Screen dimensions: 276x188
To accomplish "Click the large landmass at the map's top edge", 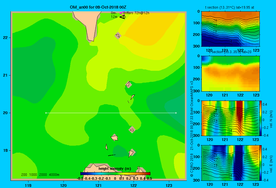I will tap(89, 25).
